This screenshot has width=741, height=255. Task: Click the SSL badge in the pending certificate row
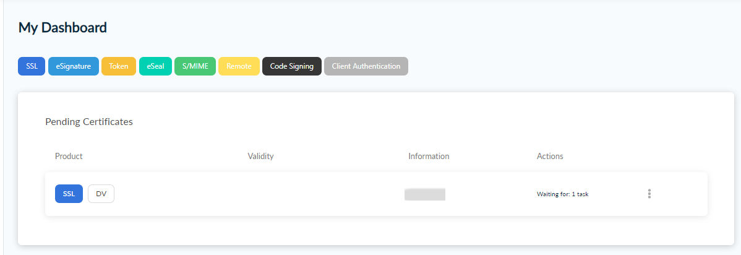(x=69, y=194)
